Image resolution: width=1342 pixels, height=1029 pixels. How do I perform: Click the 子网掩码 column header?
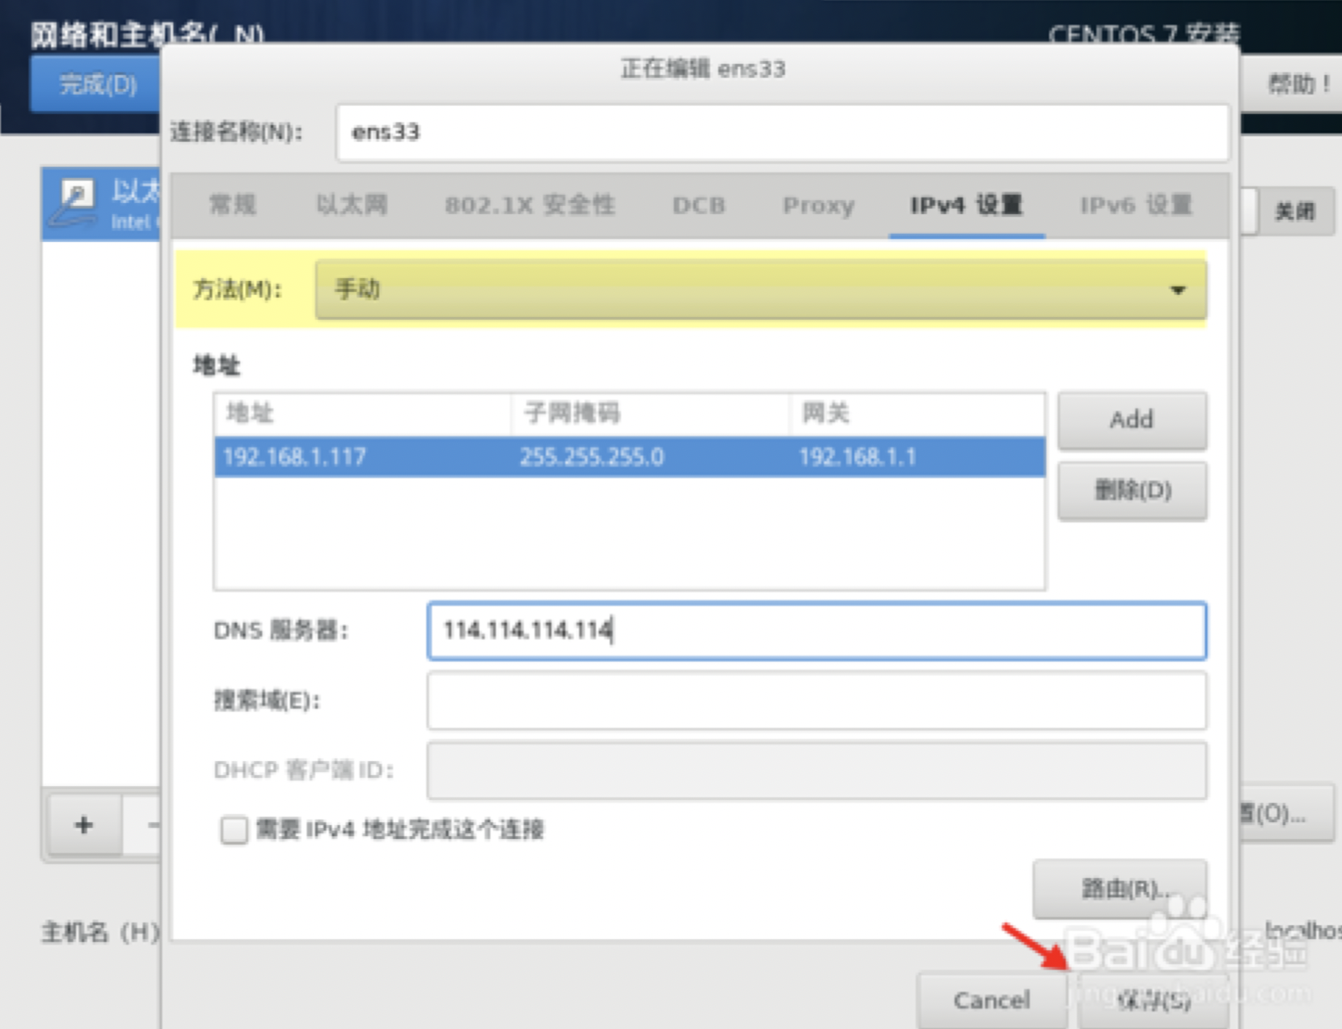(649, 413)
